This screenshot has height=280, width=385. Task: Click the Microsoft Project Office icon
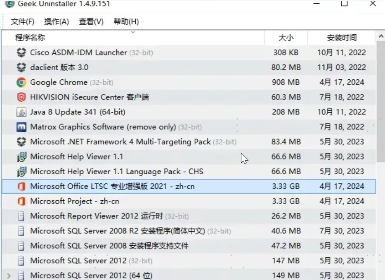pos(21,202)
